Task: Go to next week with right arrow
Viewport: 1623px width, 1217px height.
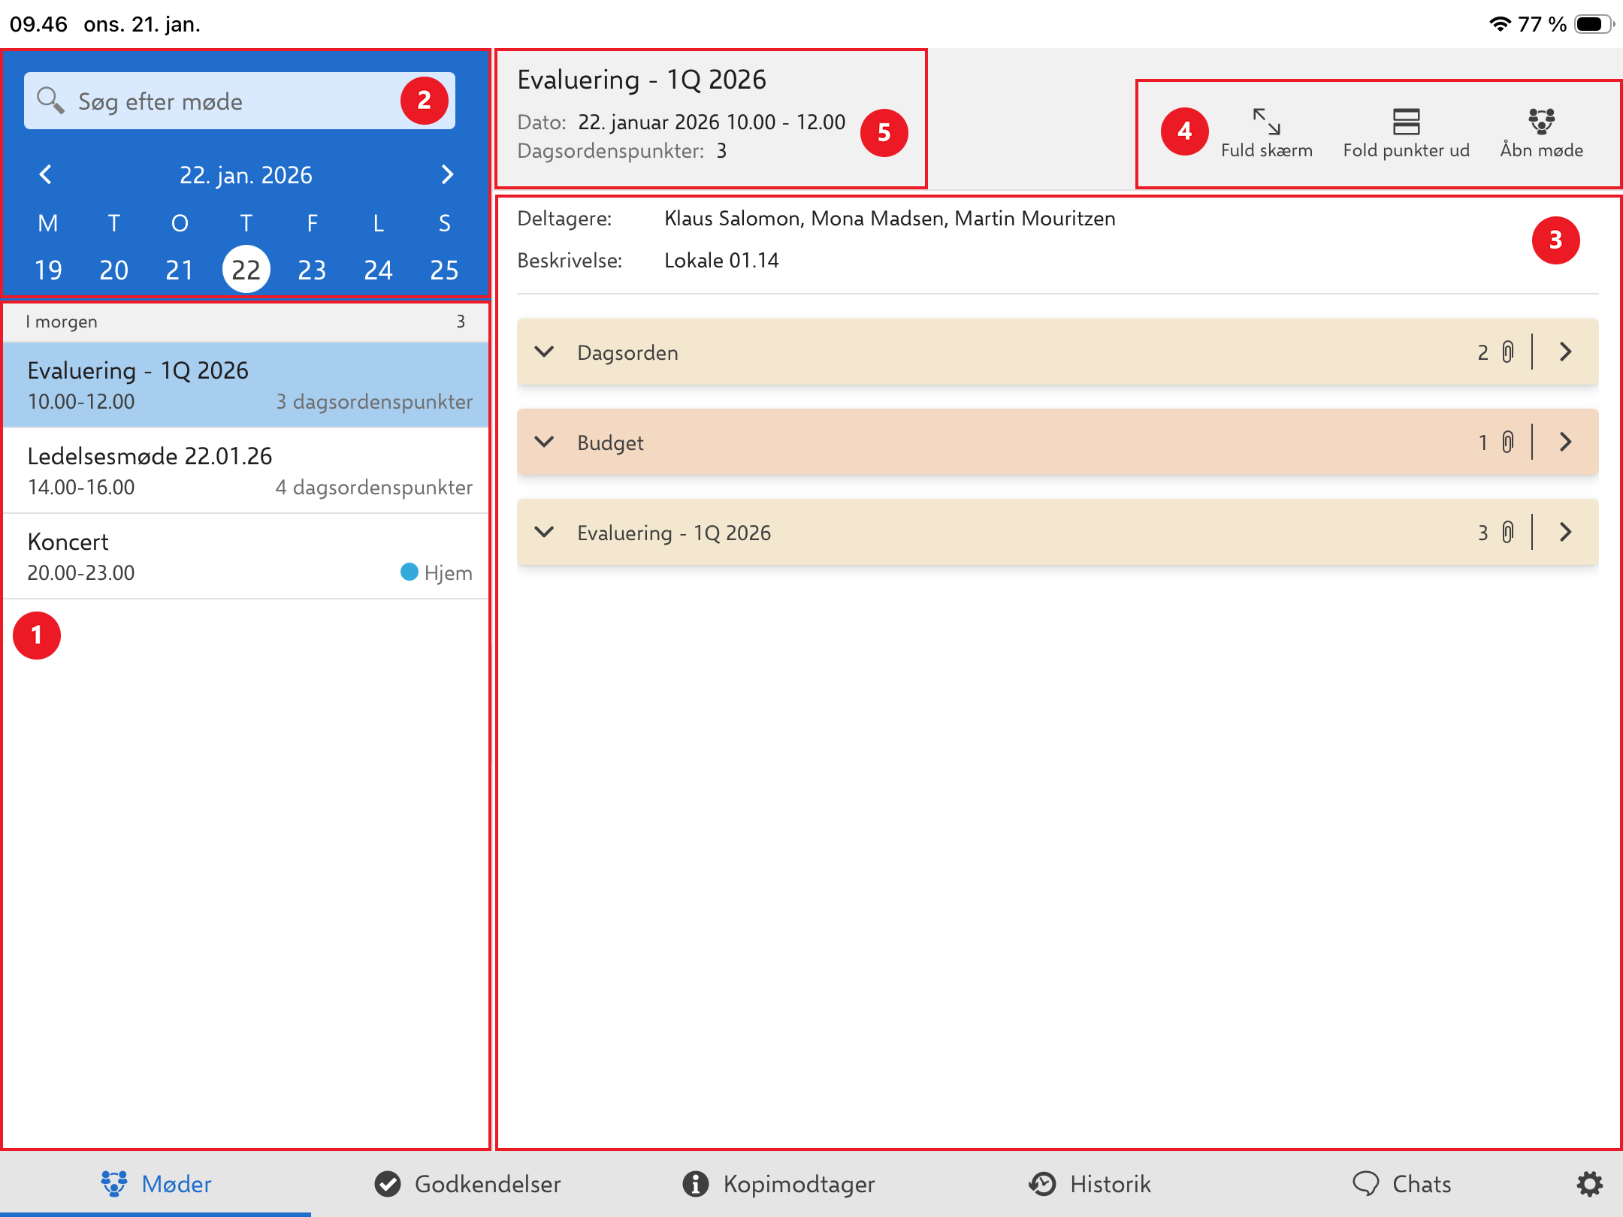Action: point(447,175)
